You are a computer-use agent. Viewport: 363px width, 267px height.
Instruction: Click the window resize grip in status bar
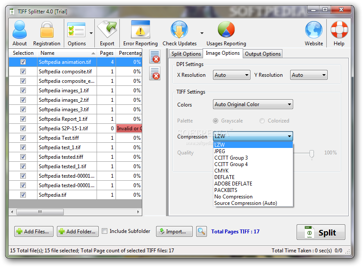(x=347, y=252)
